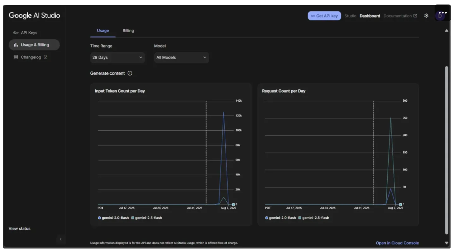455x251 pixels.
Task: Click the 140k axis label
Action: 239,101
